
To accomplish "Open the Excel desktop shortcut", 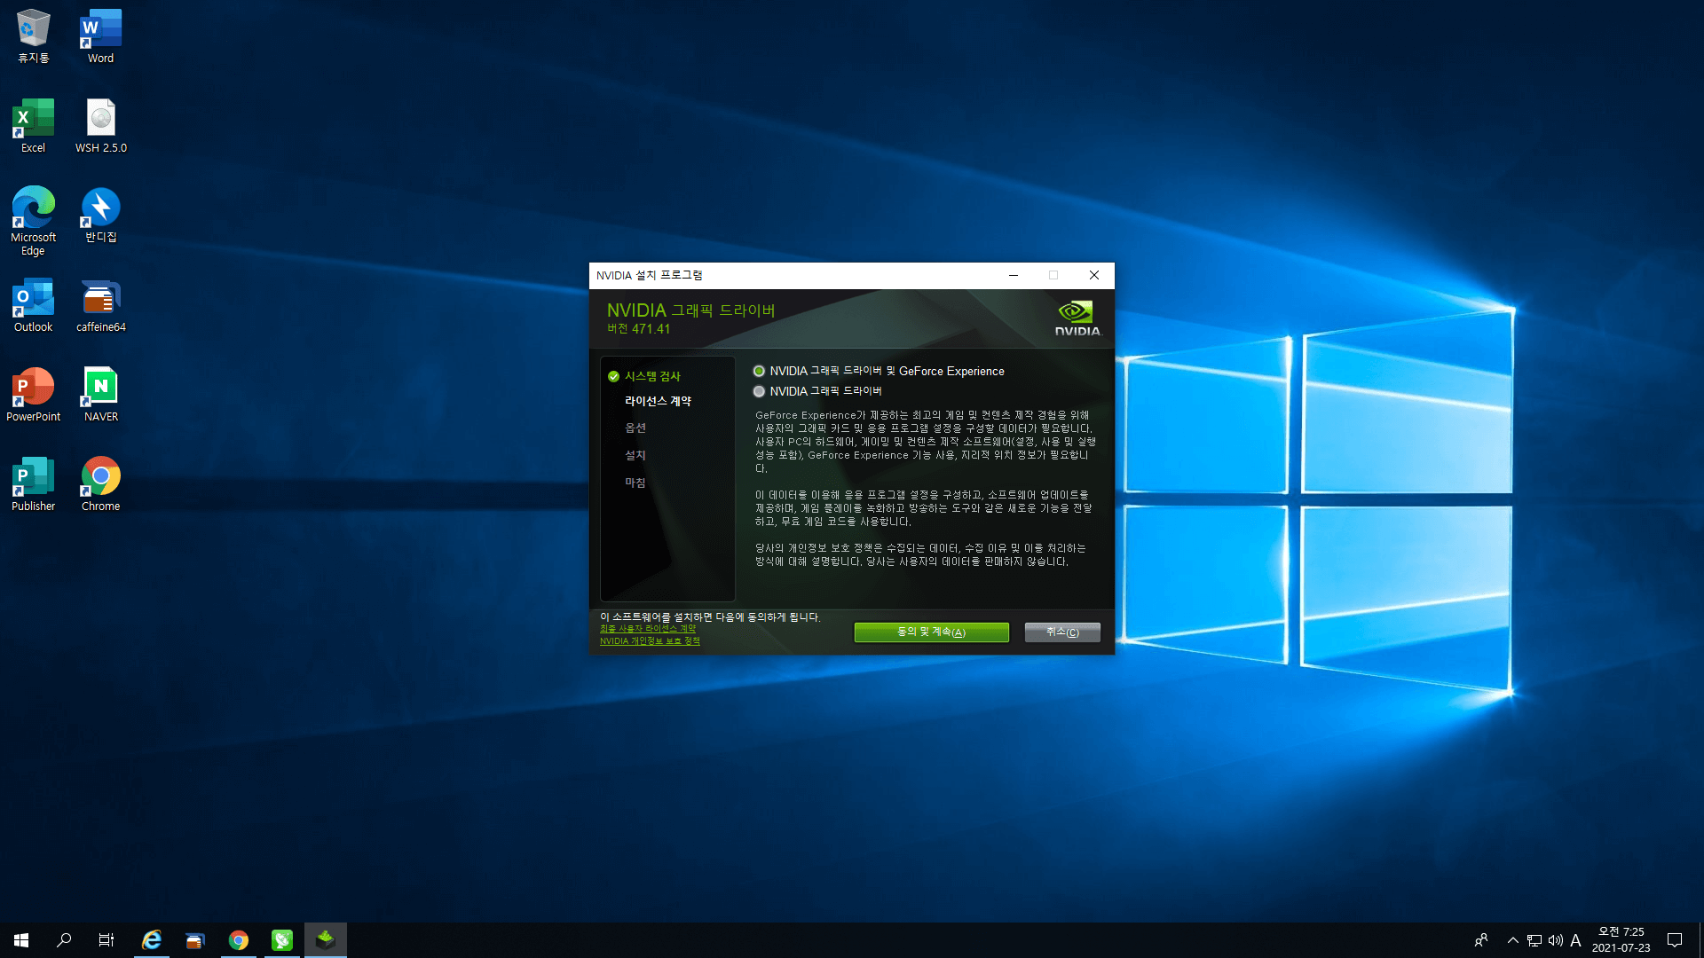I will click(33, 126).
